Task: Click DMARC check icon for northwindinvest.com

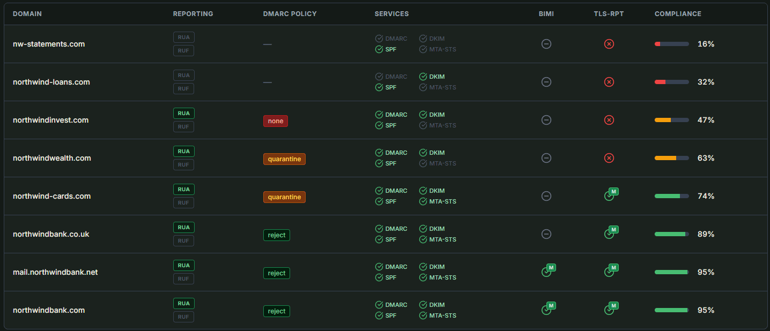Action: pos(379,115)
